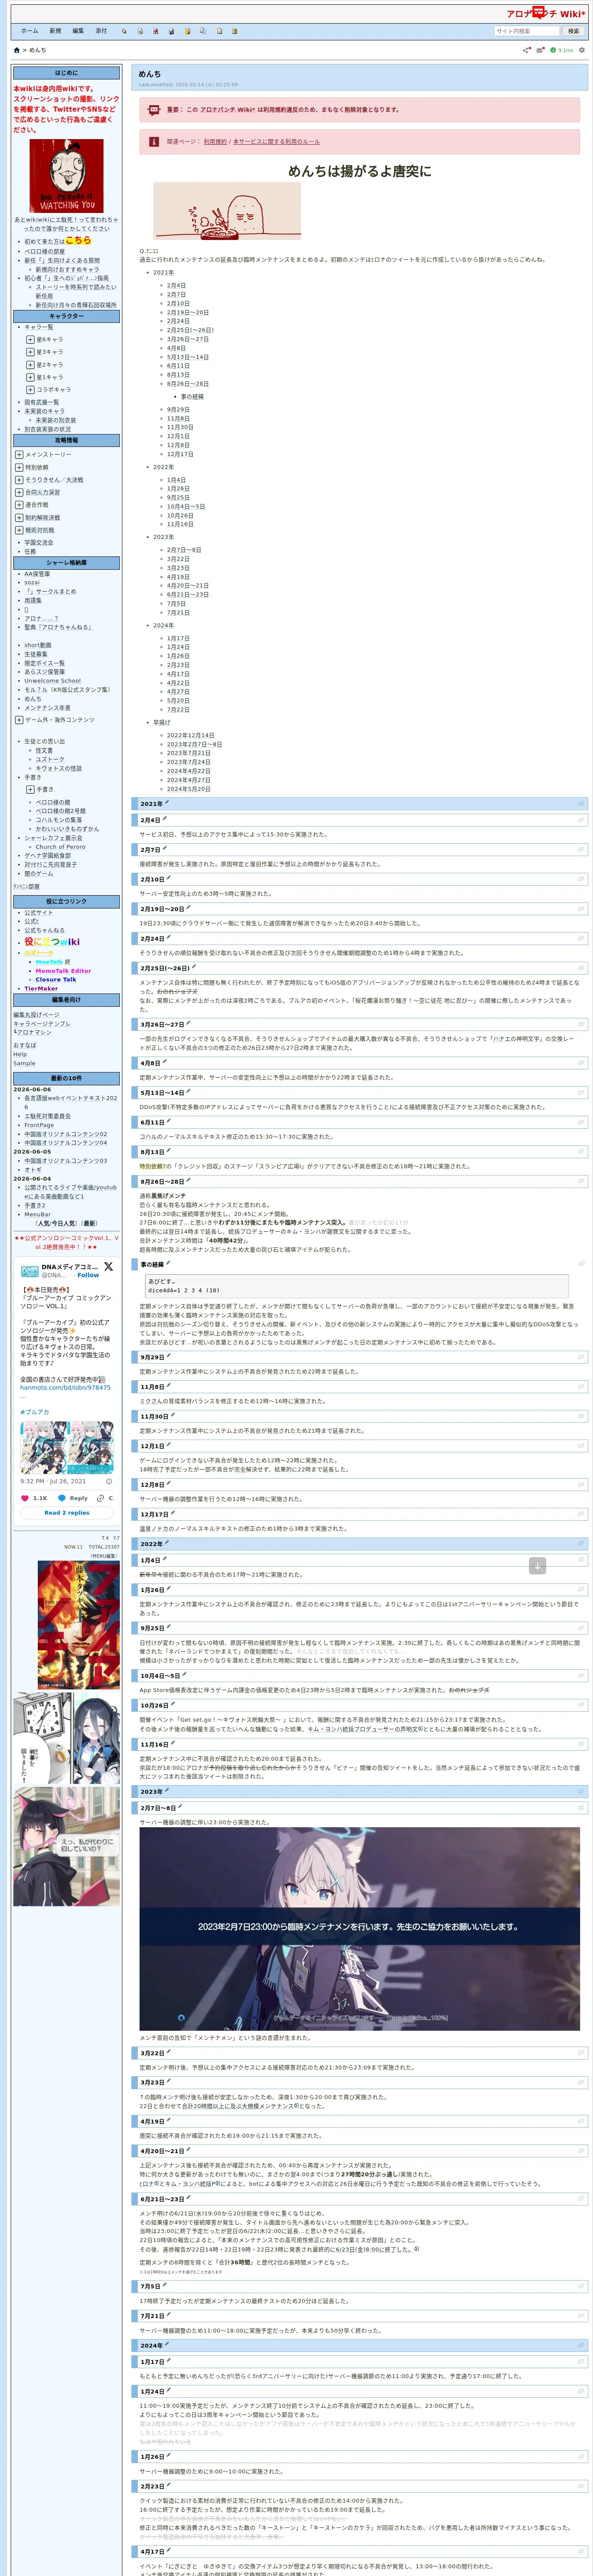Image resolution: width=593 pixels, height=2576 pixels.
Task: Expand the 星1キャラ list
Action: pyautogui.click(x=30, y=377)
